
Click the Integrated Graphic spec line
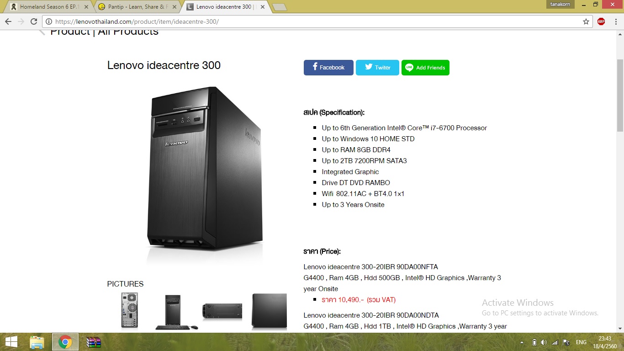pyautogui.click(x=350, y=172)
